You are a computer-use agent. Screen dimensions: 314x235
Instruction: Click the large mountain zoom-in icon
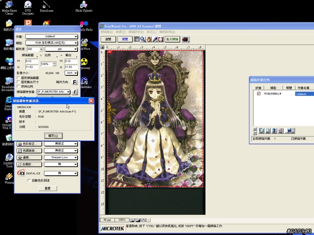pos(138,220)
